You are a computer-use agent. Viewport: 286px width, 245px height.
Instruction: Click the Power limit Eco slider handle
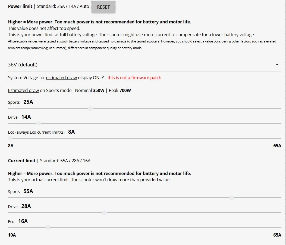pos(10,138)
